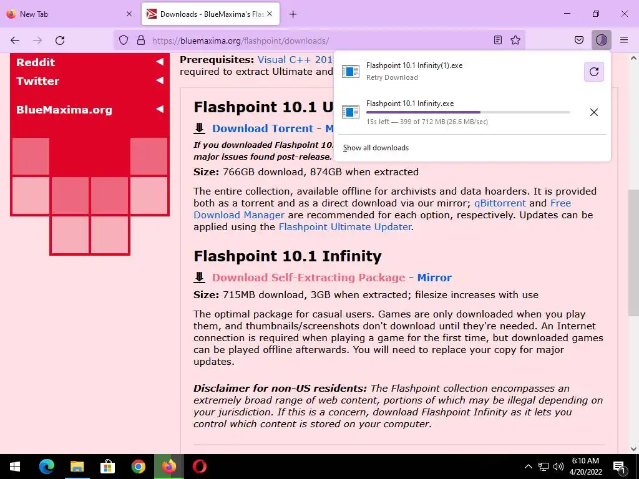The image size is (639, 479).
Task: Show hidden system tray icons
Action: tap(528, 467)
